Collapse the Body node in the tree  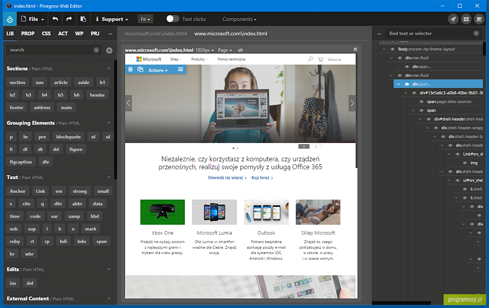click(x=384, y=49)
